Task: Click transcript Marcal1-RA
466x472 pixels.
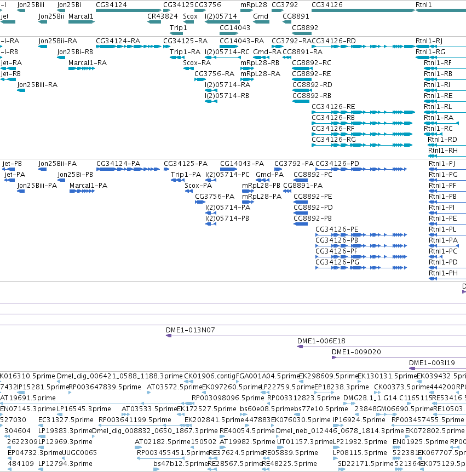Action: click(87, 63)
